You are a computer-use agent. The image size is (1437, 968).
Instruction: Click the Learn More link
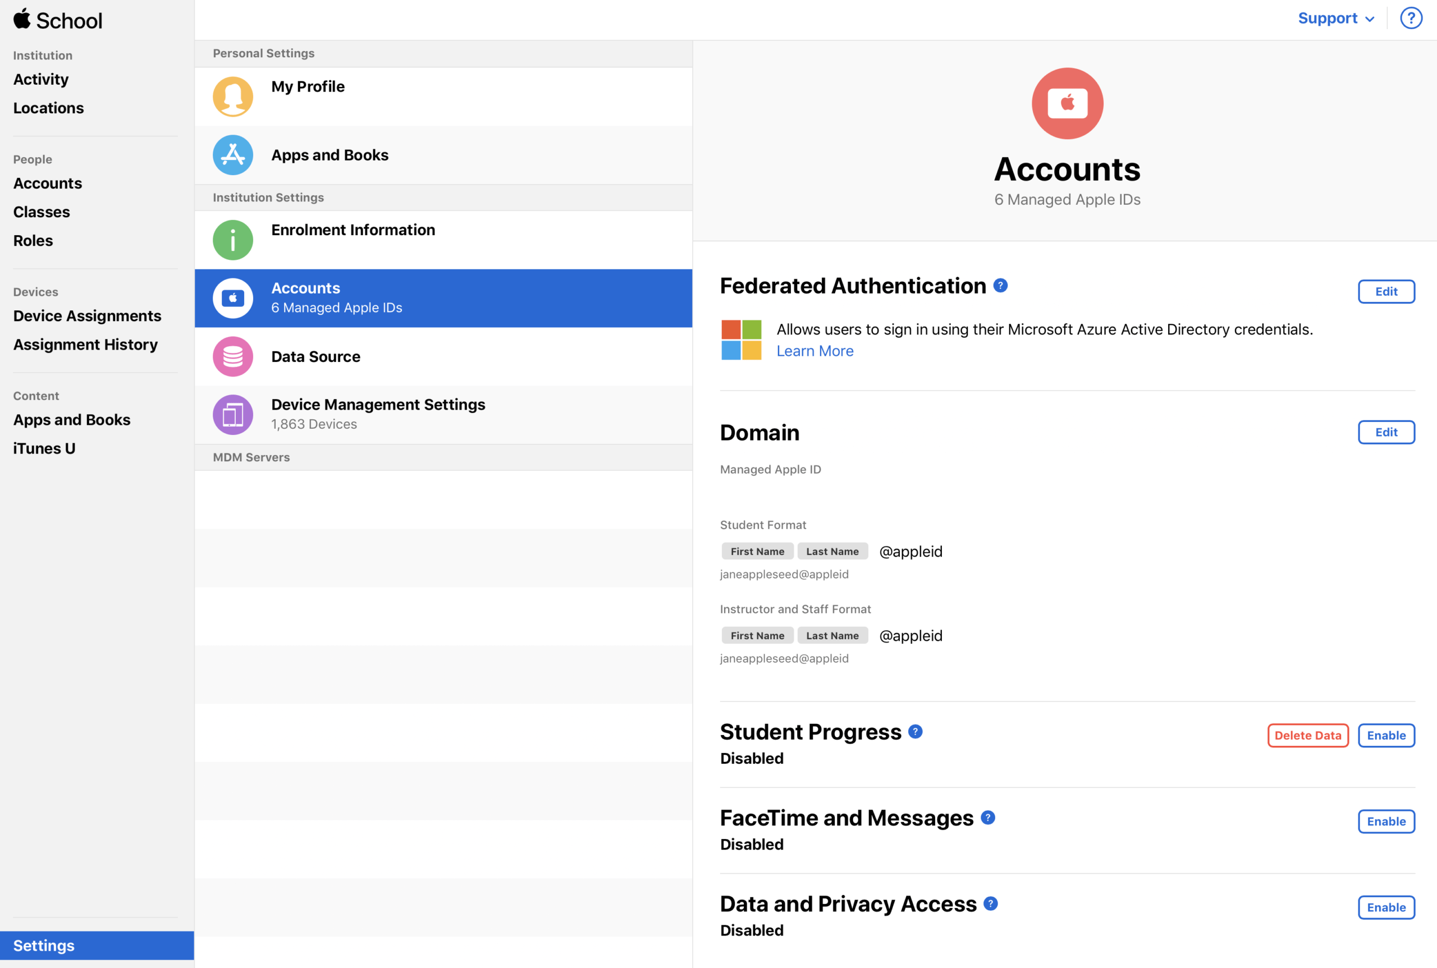[814, 350]
